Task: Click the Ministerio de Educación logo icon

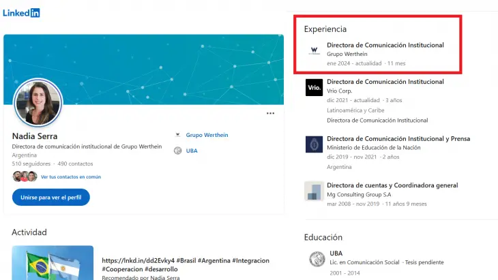Action: click(x=314, y=144)
